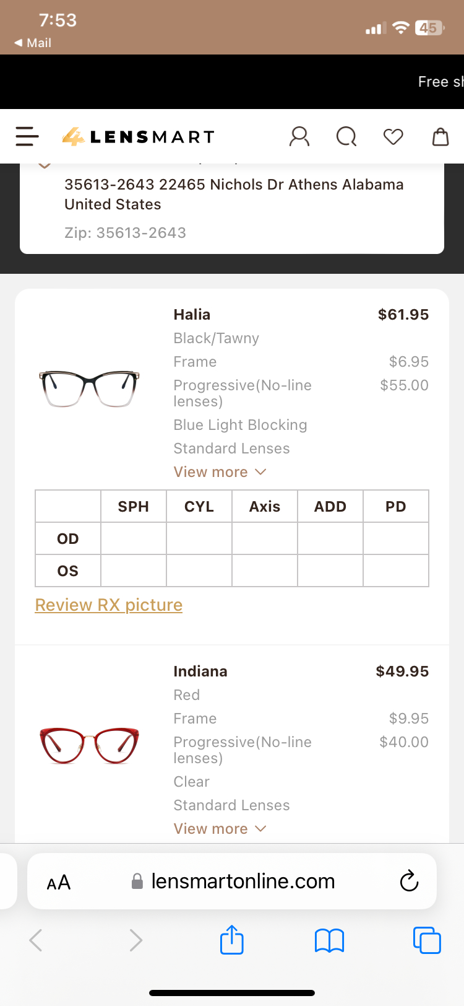The image size is (464, 1006).
Task: Show open Safari tabs
Action: click(x=427, y=940)
